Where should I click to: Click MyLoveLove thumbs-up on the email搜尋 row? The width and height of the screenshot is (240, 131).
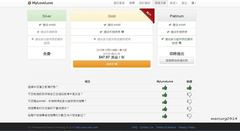pyautogui.click(x=165, y=102)
